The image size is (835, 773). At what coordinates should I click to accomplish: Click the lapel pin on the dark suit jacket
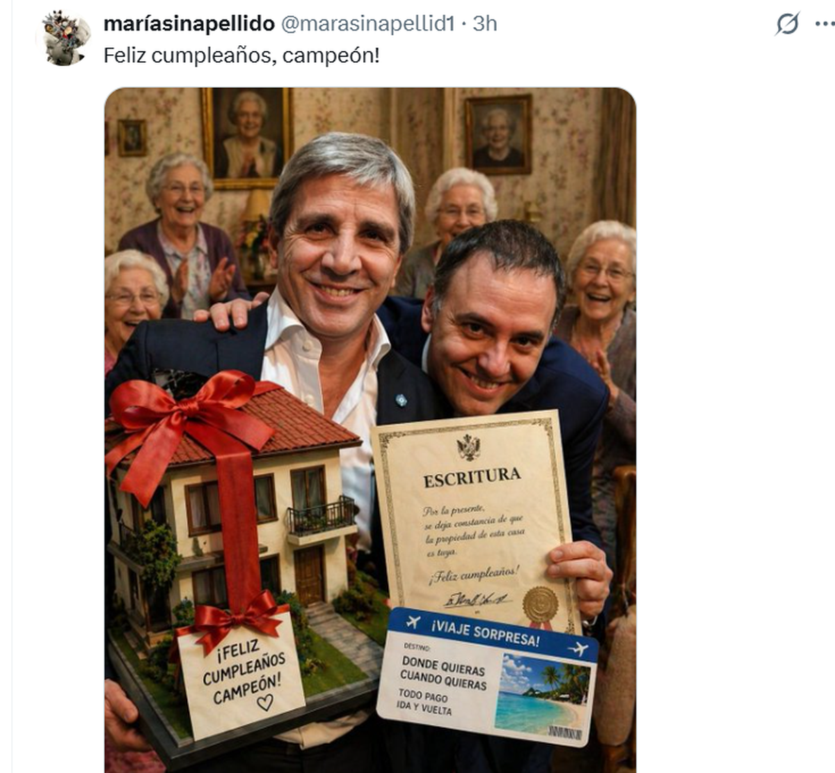[401, 400]
